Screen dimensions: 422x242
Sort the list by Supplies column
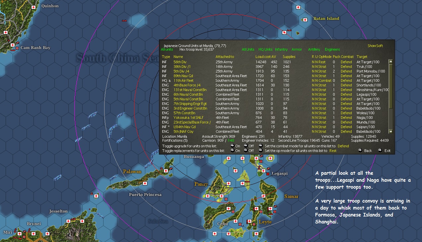[289, 57]
